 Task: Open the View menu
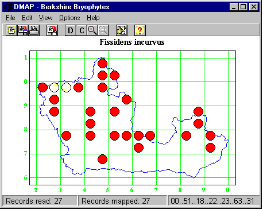[45, 18]
